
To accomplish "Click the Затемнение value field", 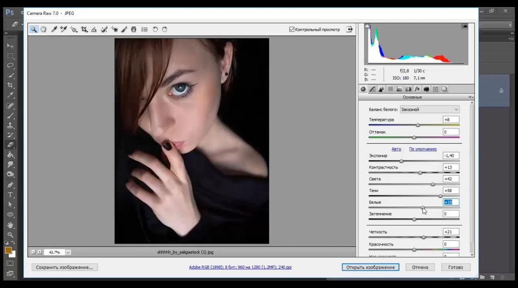I will tap(451, 214).
